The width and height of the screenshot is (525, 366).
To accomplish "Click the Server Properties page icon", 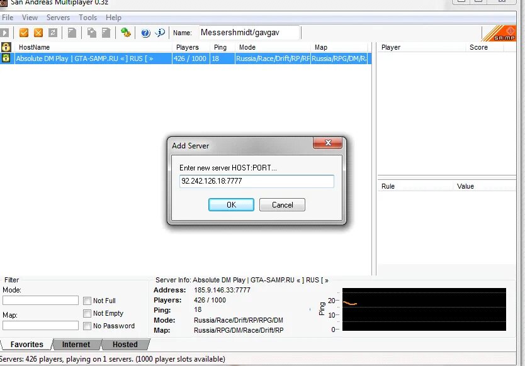I will [106, 33].
